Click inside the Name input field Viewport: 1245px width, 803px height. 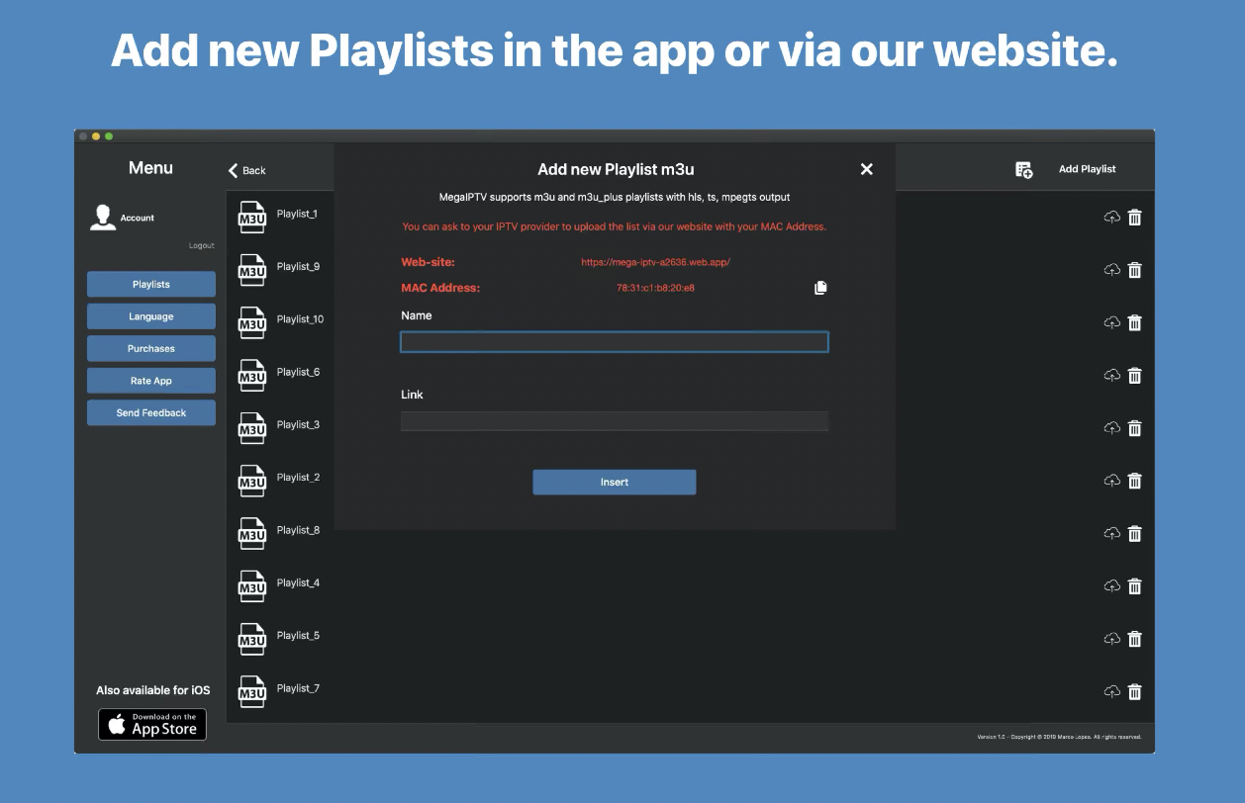click(614, 341)
